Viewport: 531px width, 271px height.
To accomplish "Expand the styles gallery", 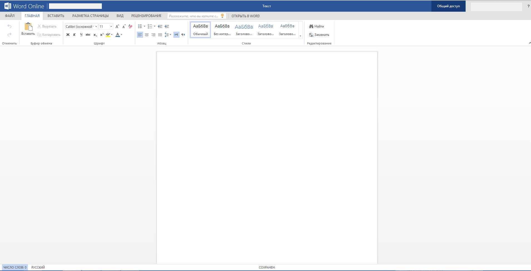I will click(x=300, y=36).
